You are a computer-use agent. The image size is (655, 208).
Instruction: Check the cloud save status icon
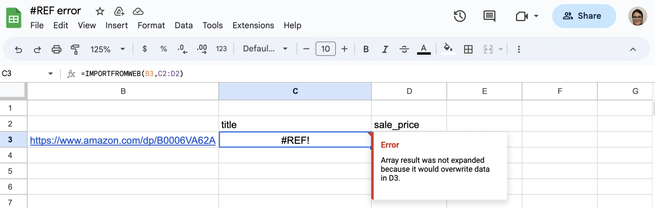tap(138, 11)
